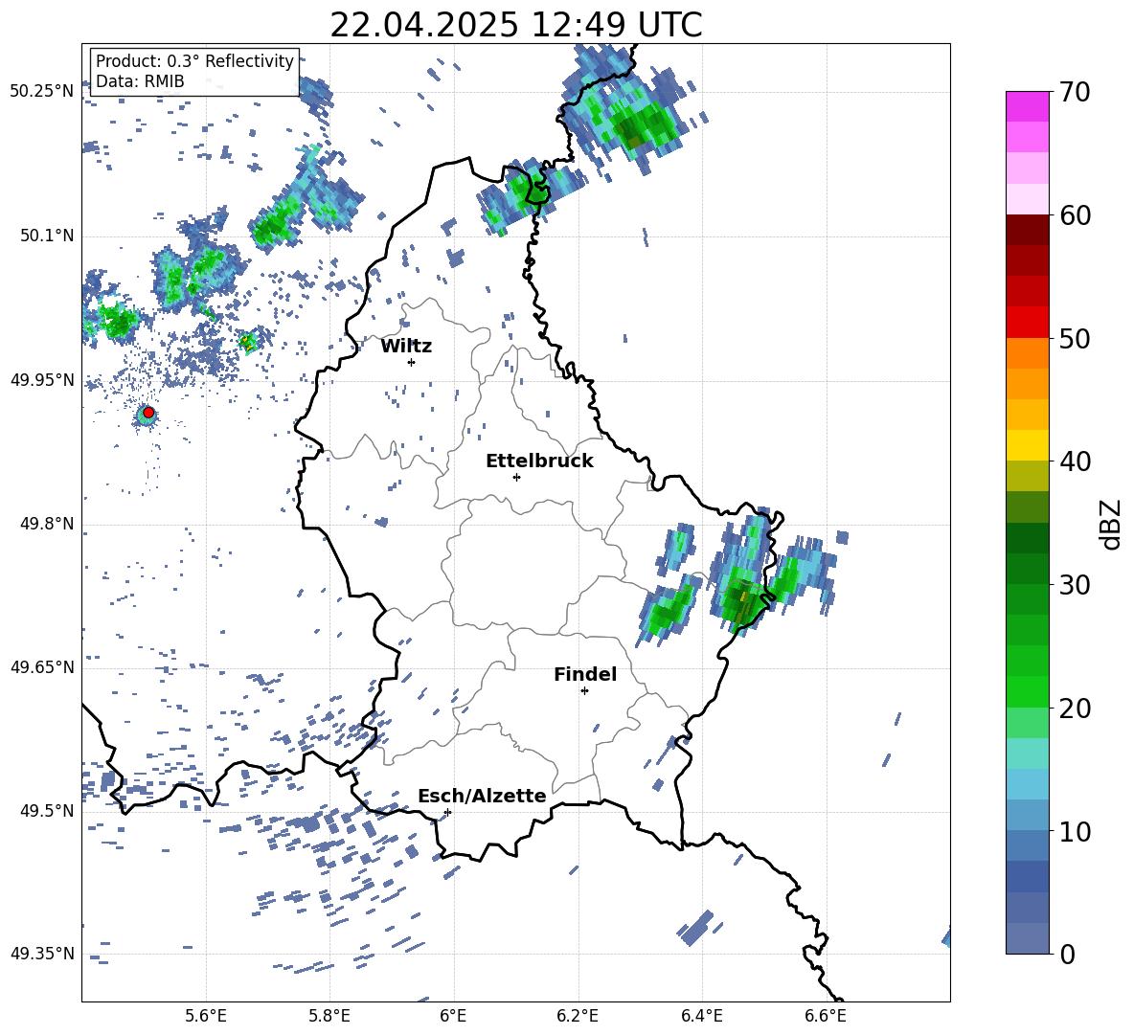Screen dimensions: 1134x1035
Task: Click the 6°E longitude label
Action: coord(453,1016)
